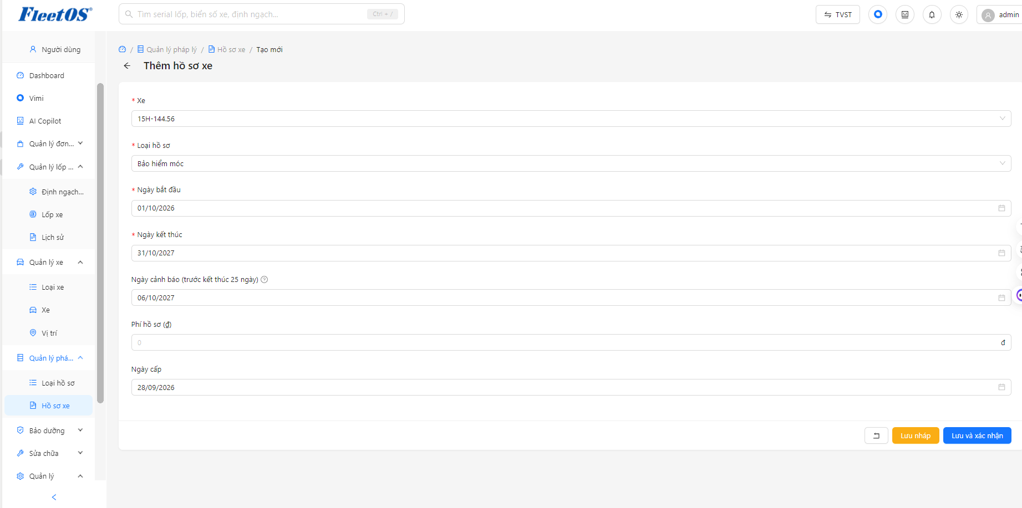Select Hồ sơ xe sidebar item
This screenshot has width=1022, height=508.
tap(49, 406)
